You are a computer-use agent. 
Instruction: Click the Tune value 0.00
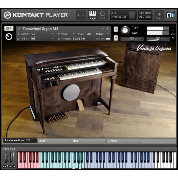click(135, 33)
